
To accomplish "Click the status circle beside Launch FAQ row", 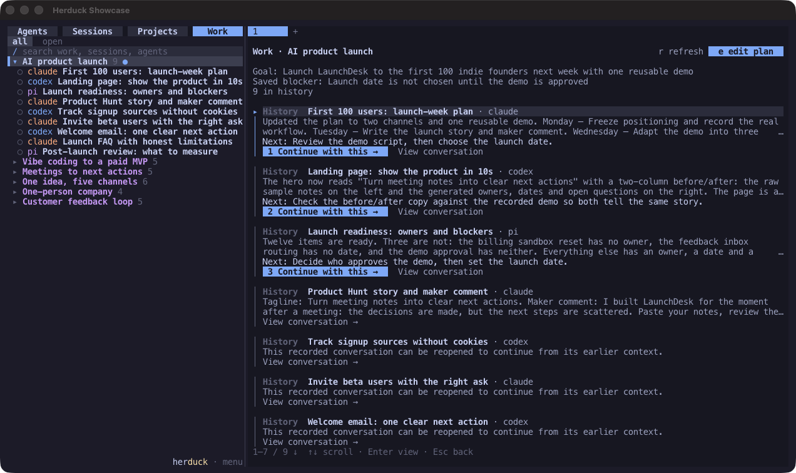I will (20, 141).
